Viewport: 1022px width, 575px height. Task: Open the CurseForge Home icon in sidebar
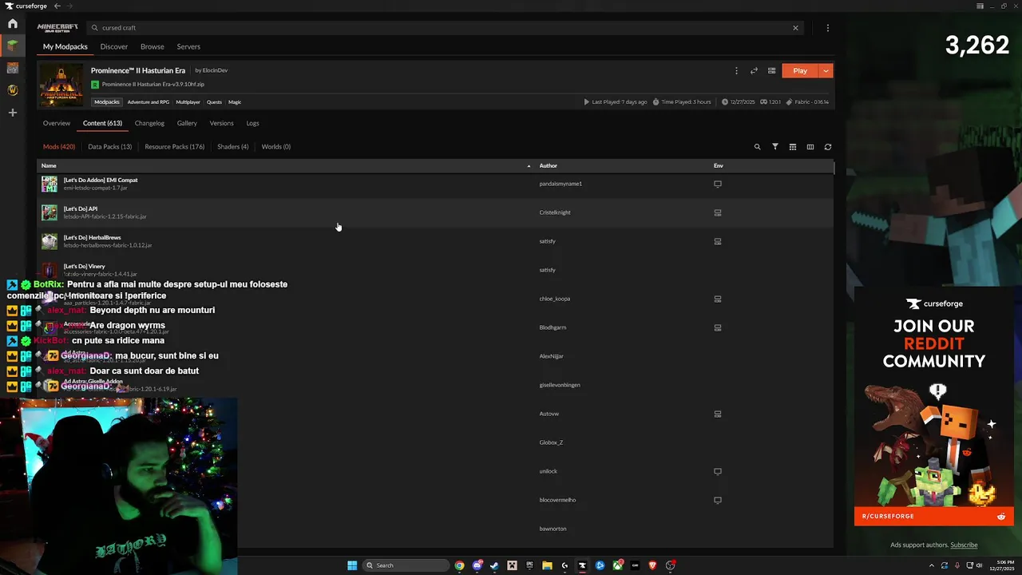click(x=12, y=24)
